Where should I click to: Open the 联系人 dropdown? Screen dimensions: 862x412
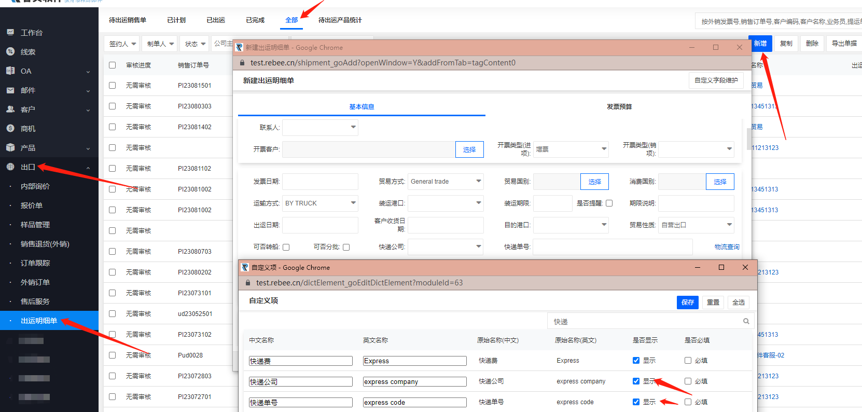pos(320,127)
